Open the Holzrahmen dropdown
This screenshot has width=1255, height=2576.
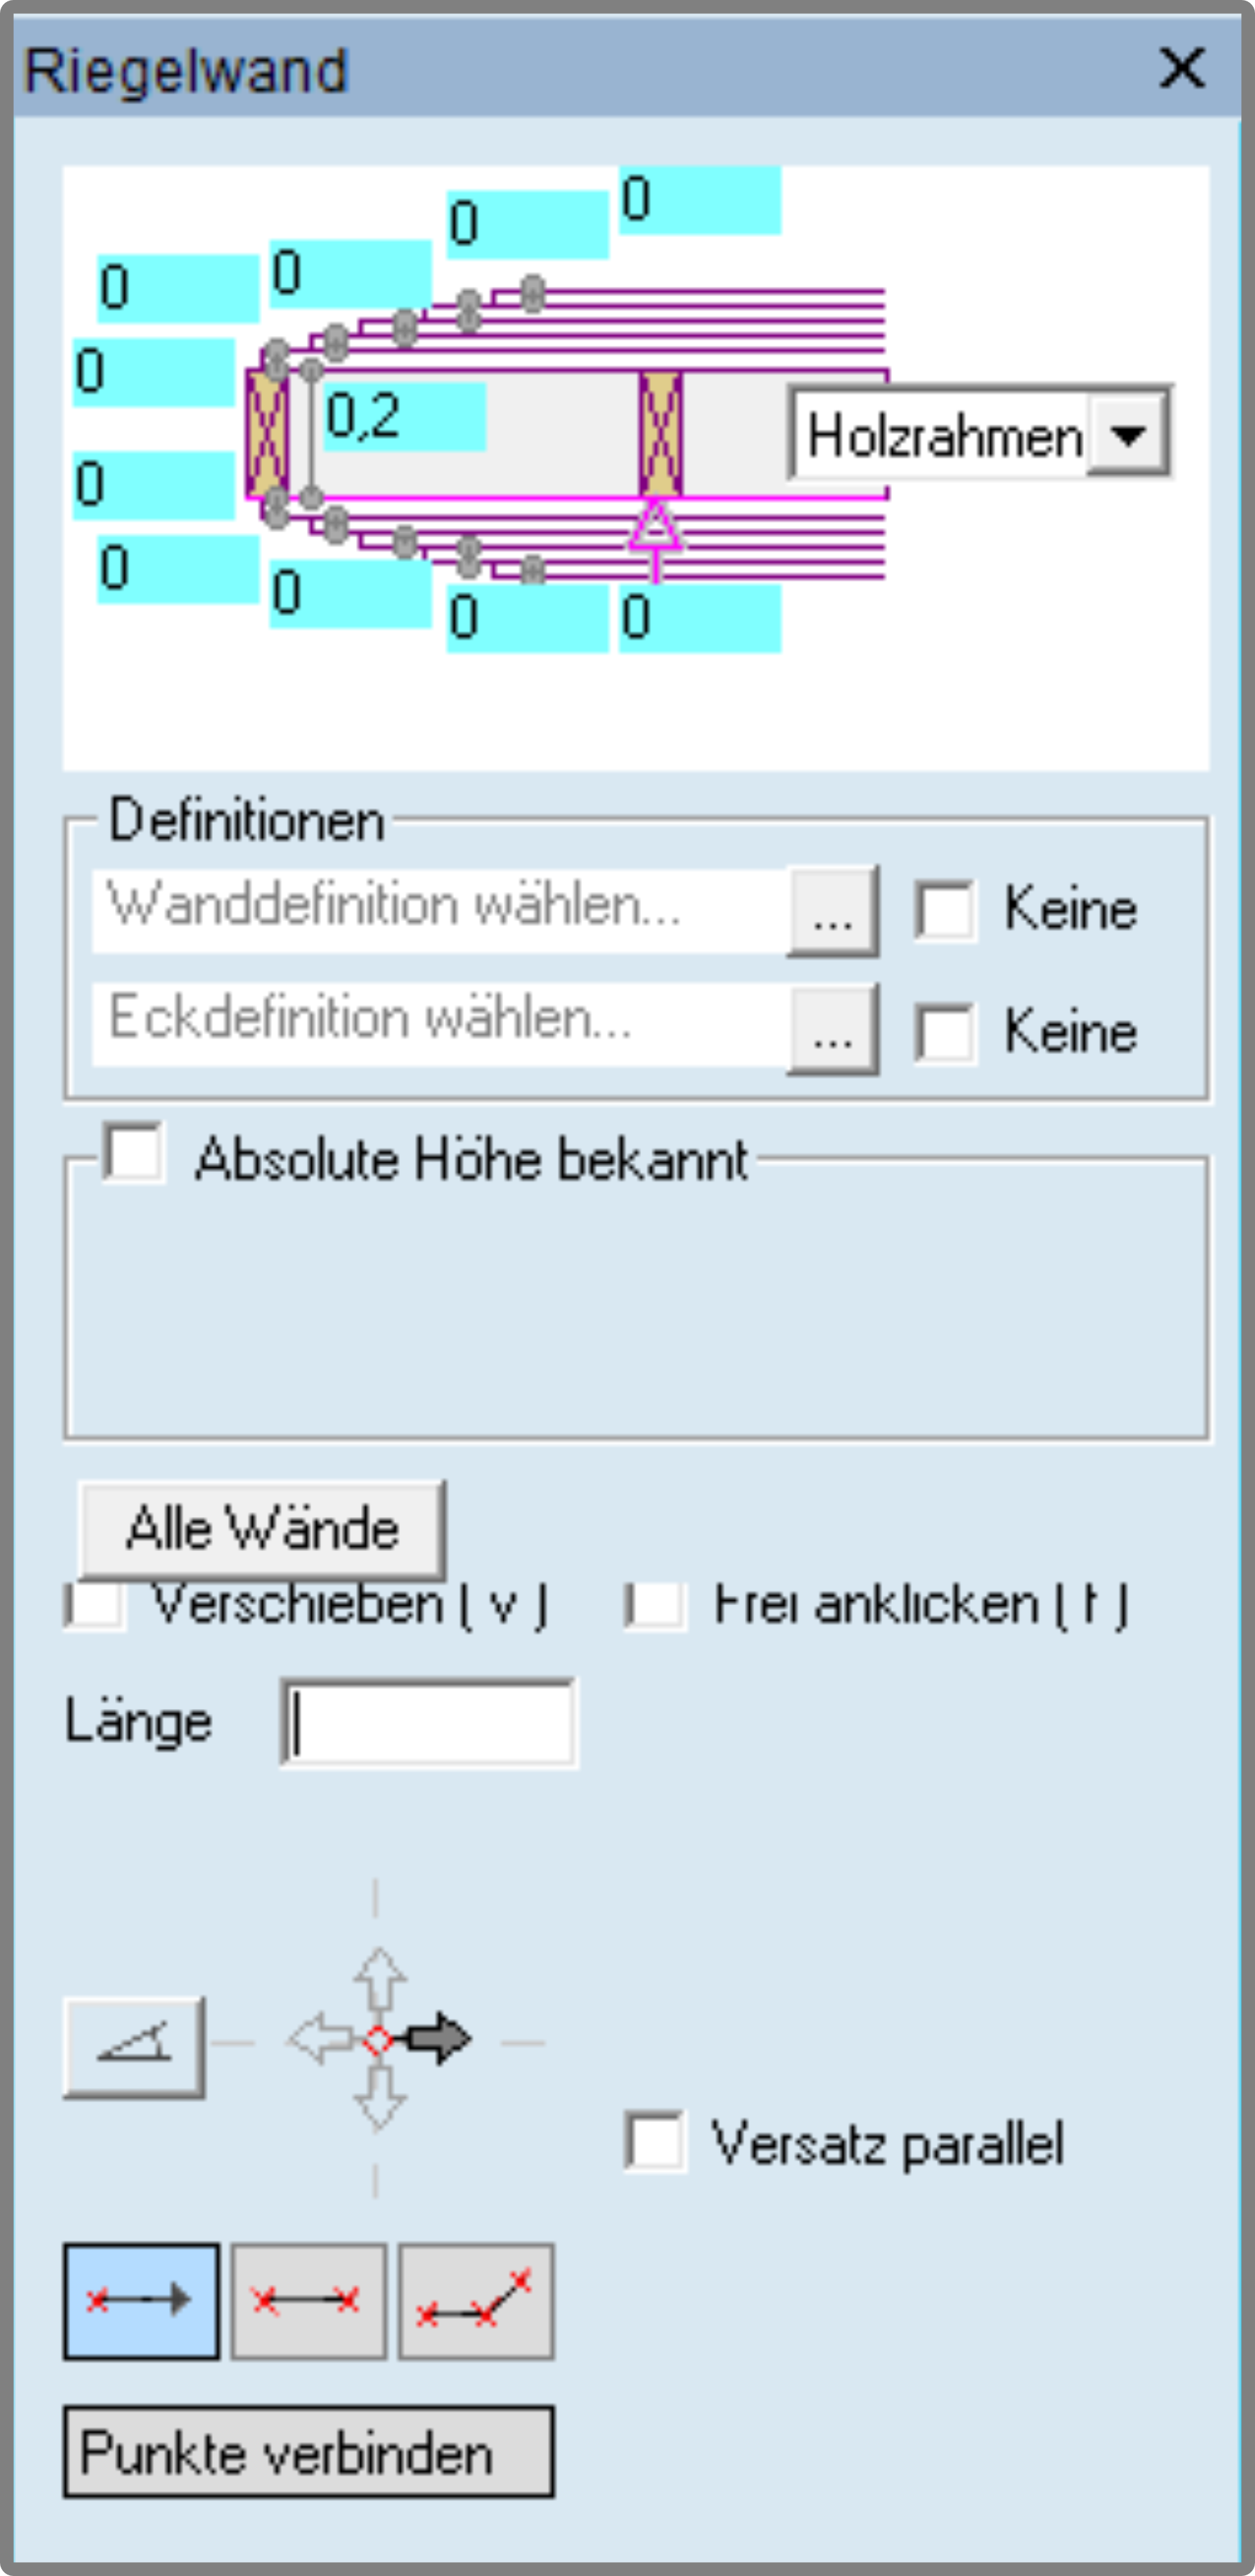1128,434
